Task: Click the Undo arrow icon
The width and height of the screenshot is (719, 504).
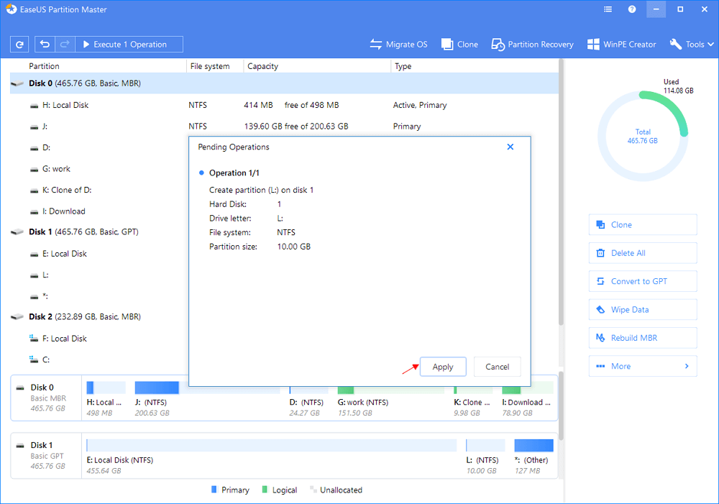Action: click(x=45, y=45)
